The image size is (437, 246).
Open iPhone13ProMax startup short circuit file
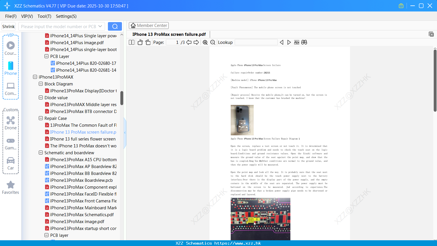tap(81, 229)
